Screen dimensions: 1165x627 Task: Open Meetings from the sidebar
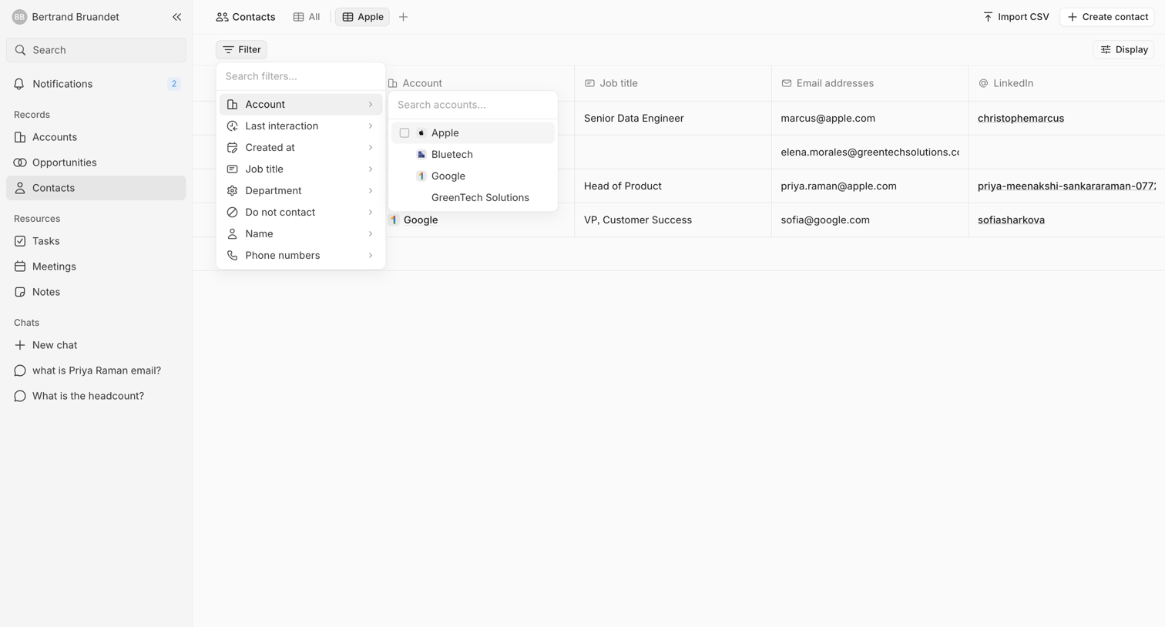[96, 267]
